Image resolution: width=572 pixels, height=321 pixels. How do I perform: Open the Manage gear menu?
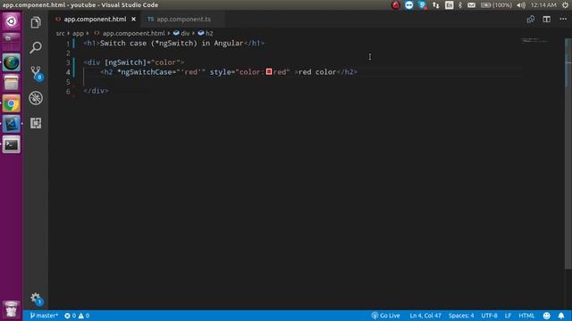click(x=36, y=299)
